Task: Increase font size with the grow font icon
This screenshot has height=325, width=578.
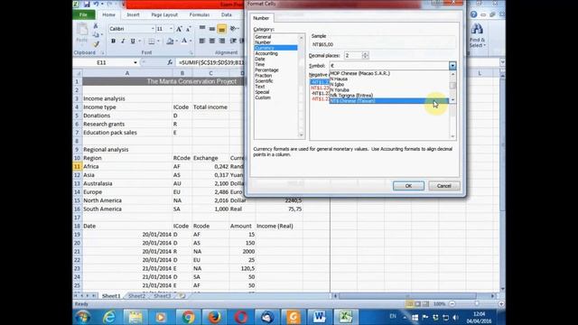Action: coord(179,29)
